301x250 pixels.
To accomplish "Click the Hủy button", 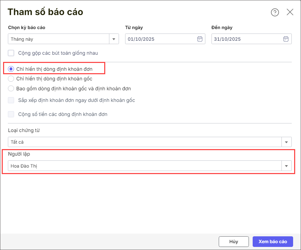I will (x=233, y=241).
